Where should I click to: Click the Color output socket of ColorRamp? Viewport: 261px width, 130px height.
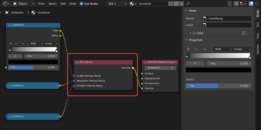pos(61,31)
